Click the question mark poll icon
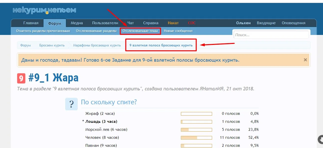Viewport: 323px width, 148px height. point(71,104)
